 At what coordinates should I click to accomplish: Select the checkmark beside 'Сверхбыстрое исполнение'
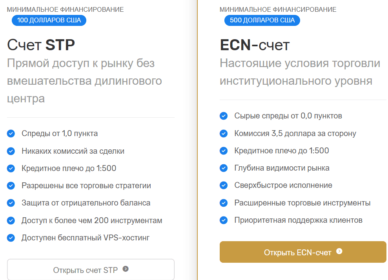click(x=224, y=185)
